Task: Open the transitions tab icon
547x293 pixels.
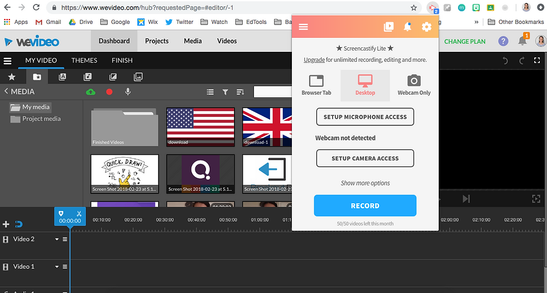Action: click(x=113, y=77)
